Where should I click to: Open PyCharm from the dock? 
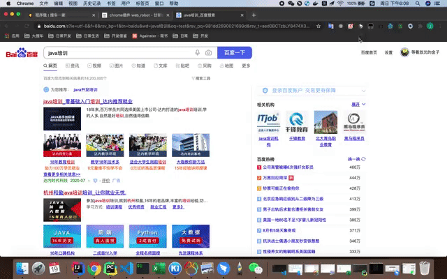click(x=109, y=268)
